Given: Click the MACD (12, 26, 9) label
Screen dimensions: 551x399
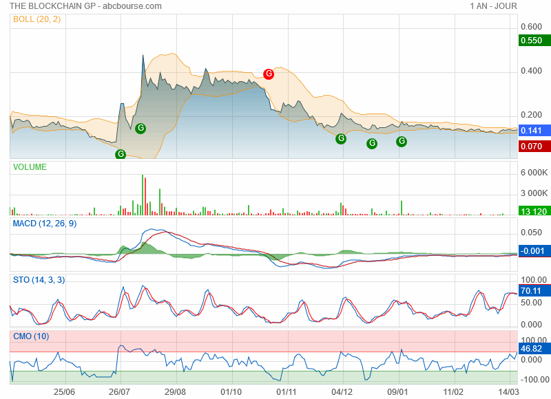Looking at the screenshot, I should 45,224.
